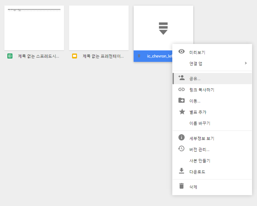257x206 pixels.
Task: Select 링크 복사하기 menu entry
Action: pyautogui.click(x=212, y=90)
